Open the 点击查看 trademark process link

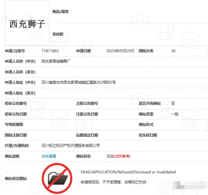(x=49, y=156)
